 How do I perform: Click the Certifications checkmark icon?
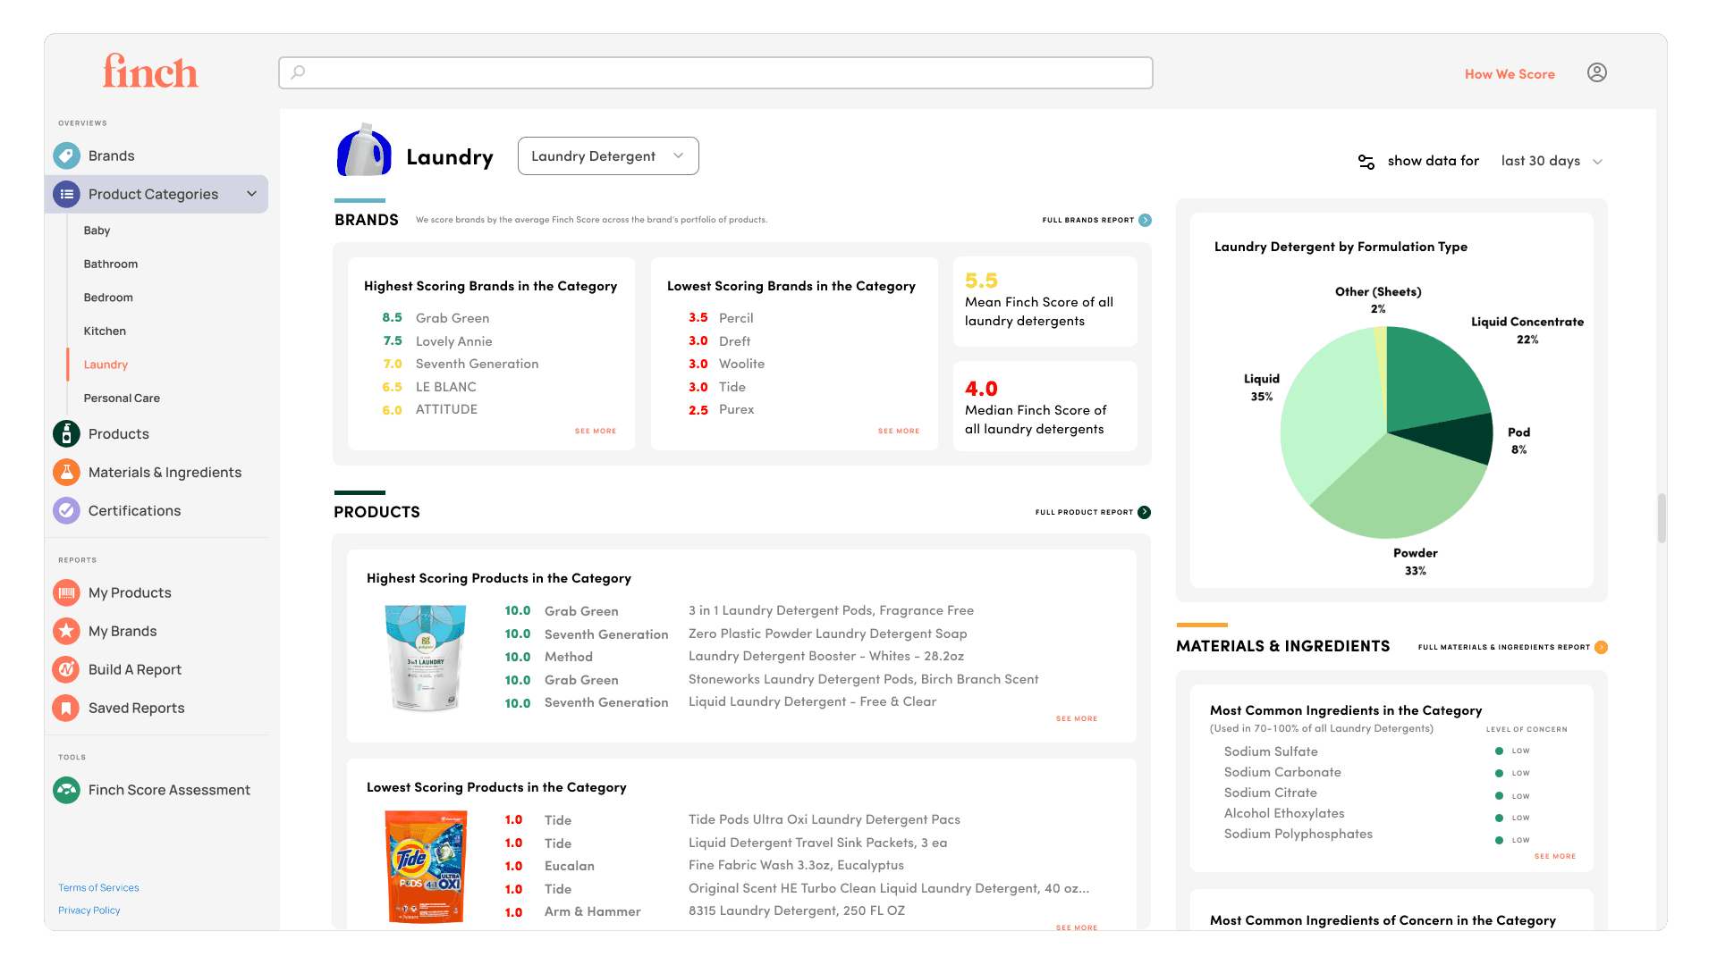(66, 510)
